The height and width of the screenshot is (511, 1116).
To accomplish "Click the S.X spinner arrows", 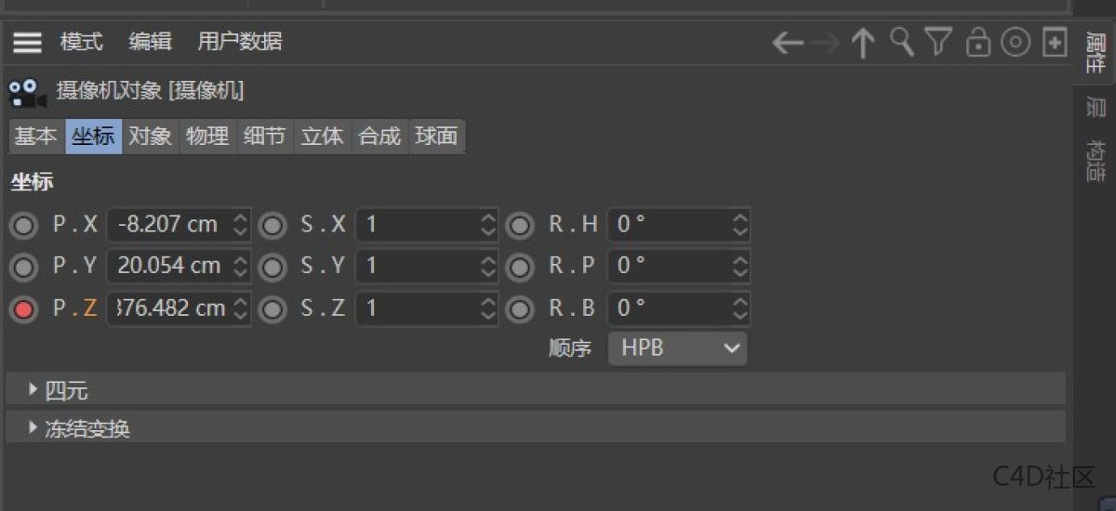I will [489, 225].
